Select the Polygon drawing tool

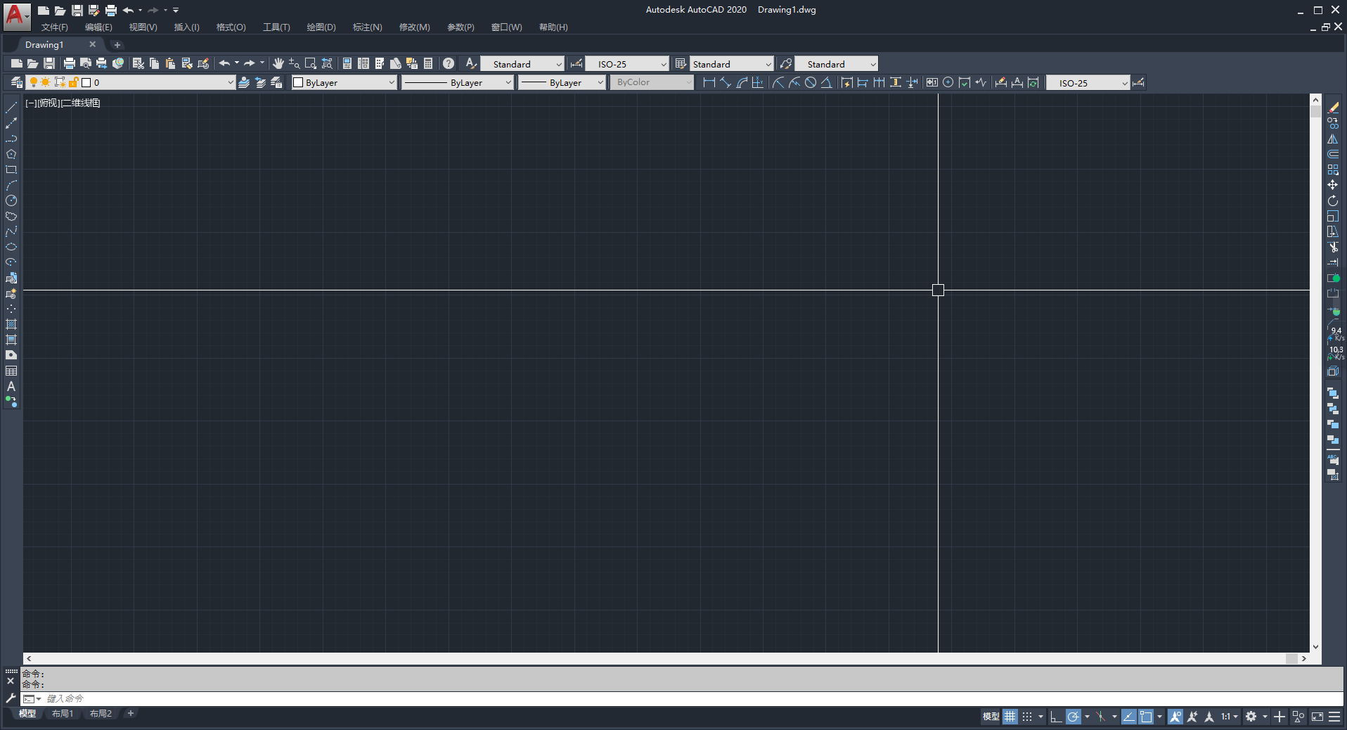pos(11,154)
